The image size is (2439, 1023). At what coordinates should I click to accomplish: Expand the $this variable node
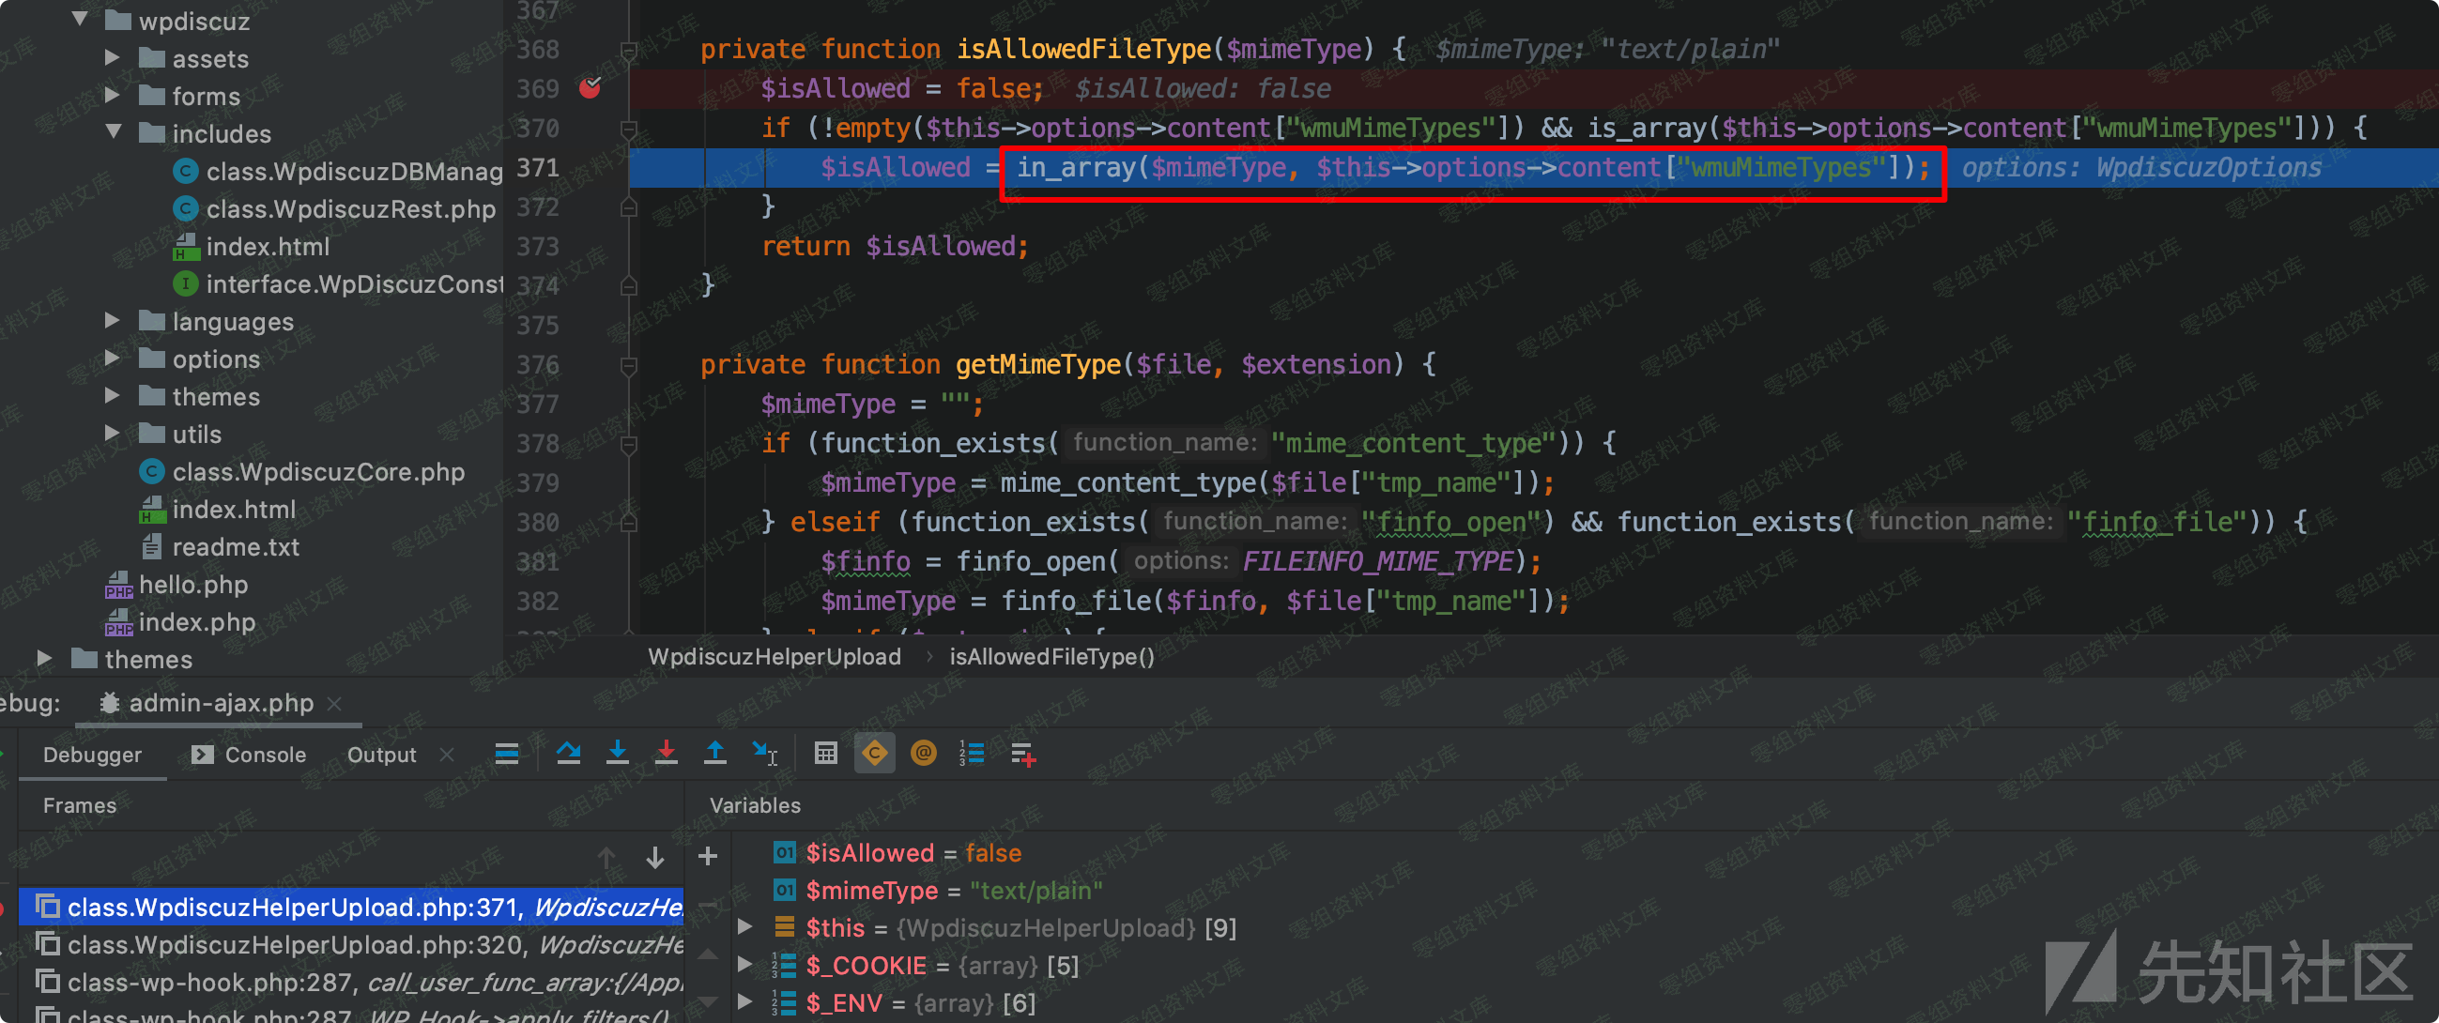745,927
